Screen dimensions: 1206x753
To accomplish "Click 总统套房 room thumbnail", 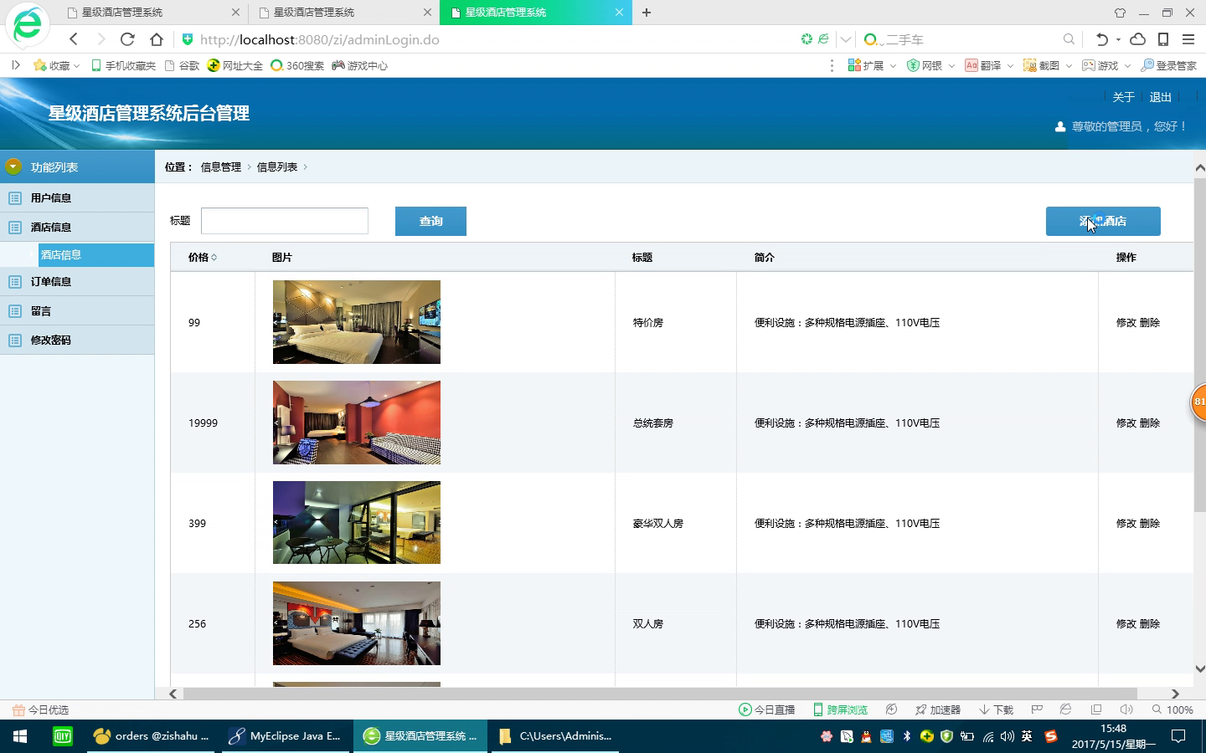I will [357, 423].
